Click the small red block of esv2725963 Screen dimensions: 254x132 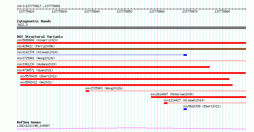[x=87, y=91]
